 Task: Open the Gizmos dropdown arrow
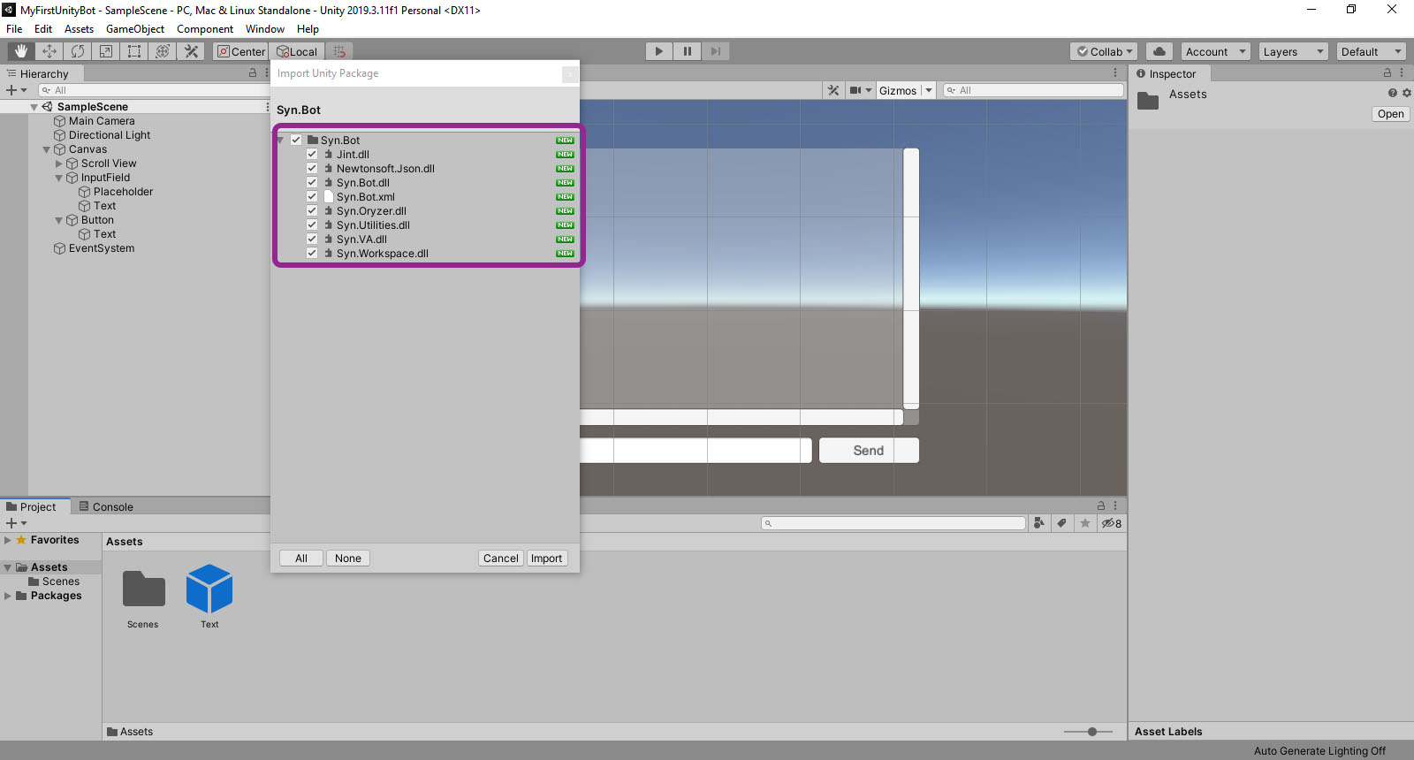coord(929,90)
